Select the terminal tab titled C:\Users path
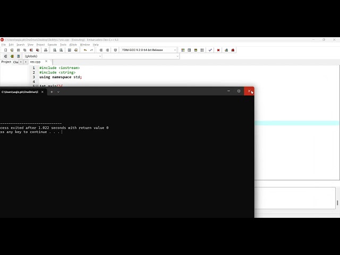 [x=20, y=92]
